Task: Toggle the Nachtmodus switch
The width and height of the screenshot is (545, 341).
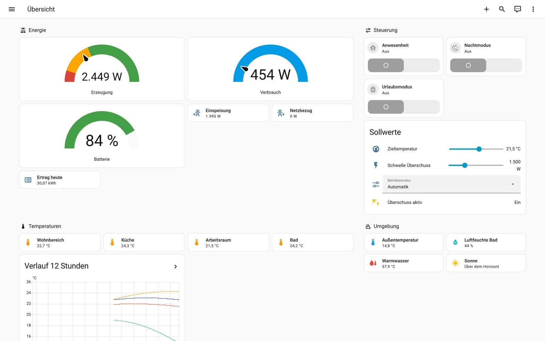Action: pos(486,65)
